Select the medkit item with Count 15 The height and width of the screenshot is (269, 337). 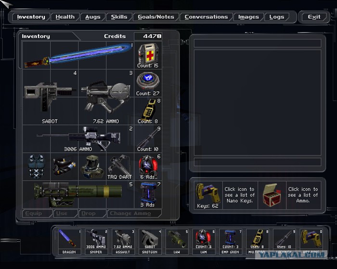pyautogui.click(x=148, y=55)
